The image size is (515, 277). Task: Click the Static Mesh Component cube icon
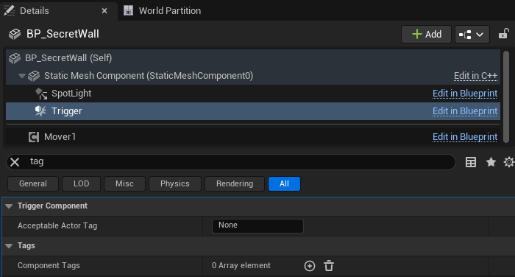pos(34,76)
